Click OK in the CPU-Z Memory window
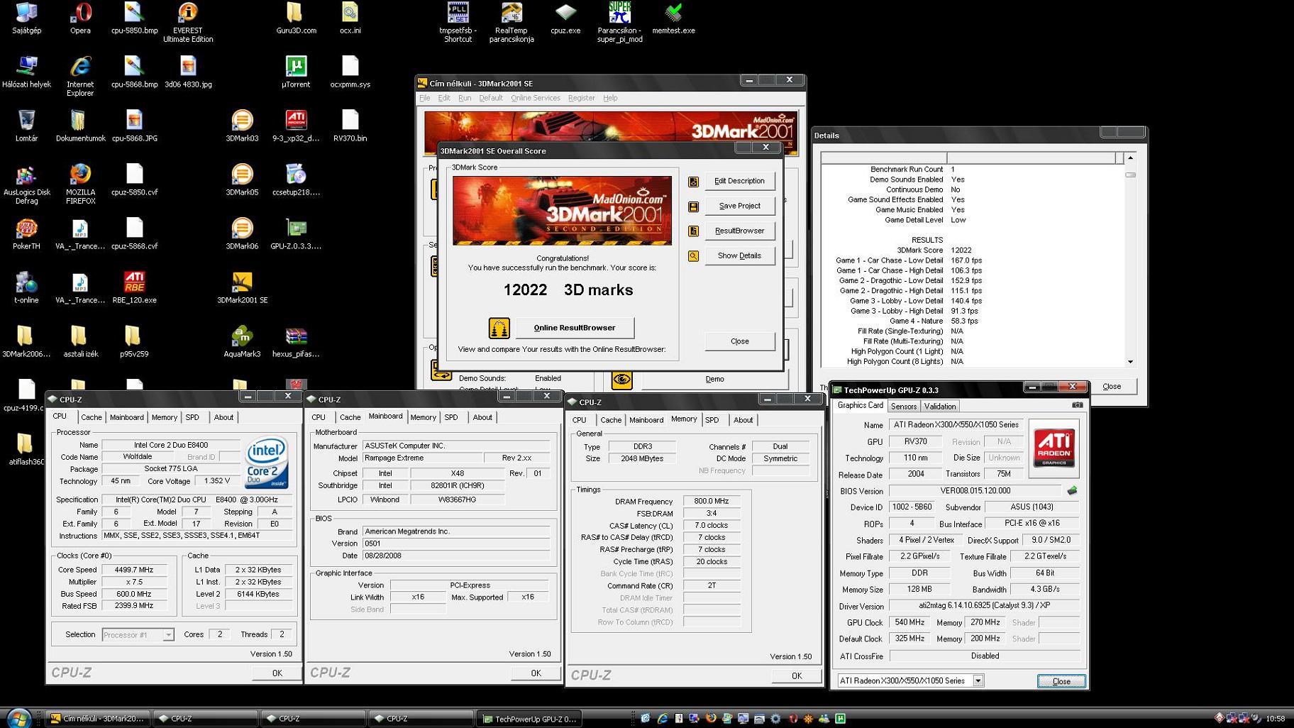Viewport: 1294px width, 728px height. [x=797, y=675]
